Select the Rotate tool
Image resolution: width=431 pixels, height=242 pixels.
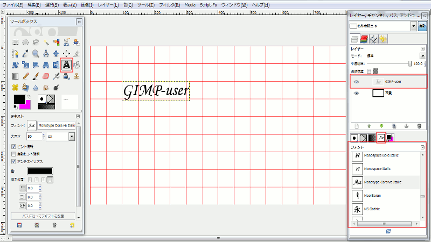(16, 65)
